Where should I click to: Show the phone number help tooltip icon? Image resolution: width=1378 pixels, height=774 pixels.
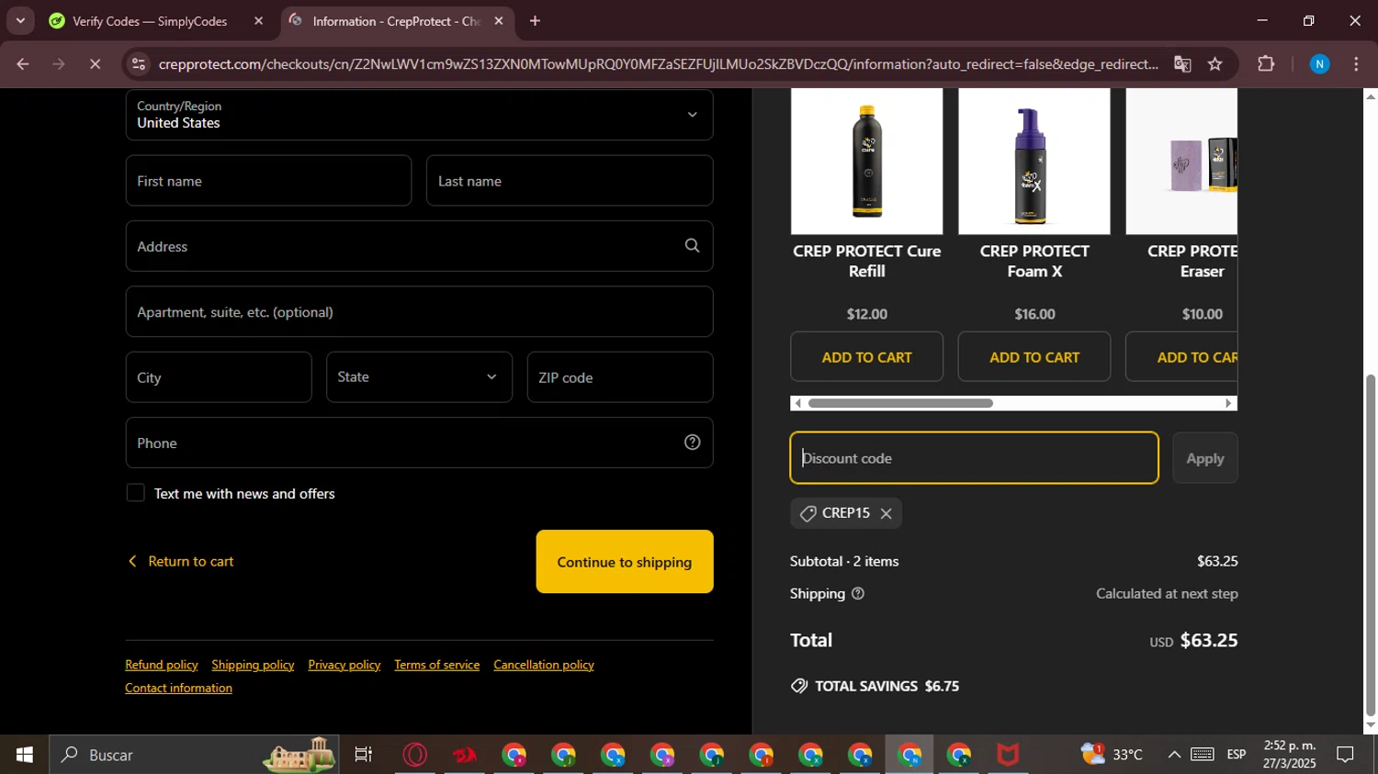692,443
